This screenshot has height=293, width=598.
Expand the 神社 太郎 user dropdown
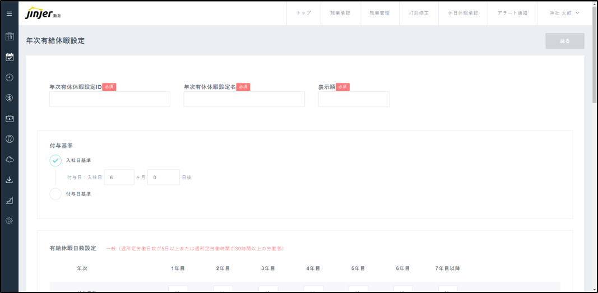[564, 13]
